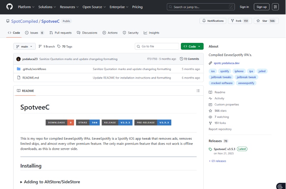286x189 pixels.
Task: Open the green Code dropdown
Action: [192, 46]
